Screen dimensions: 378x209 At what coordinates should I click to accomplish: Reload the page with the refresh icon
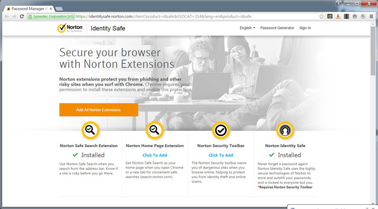point(22,16)
